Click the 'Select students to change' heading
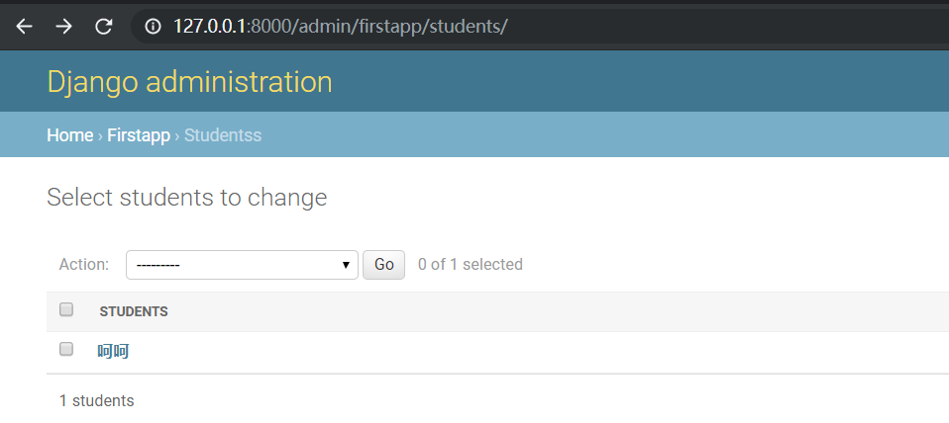Image resolution: width=949 pixels, height=423 pixels. pos(187,198)
